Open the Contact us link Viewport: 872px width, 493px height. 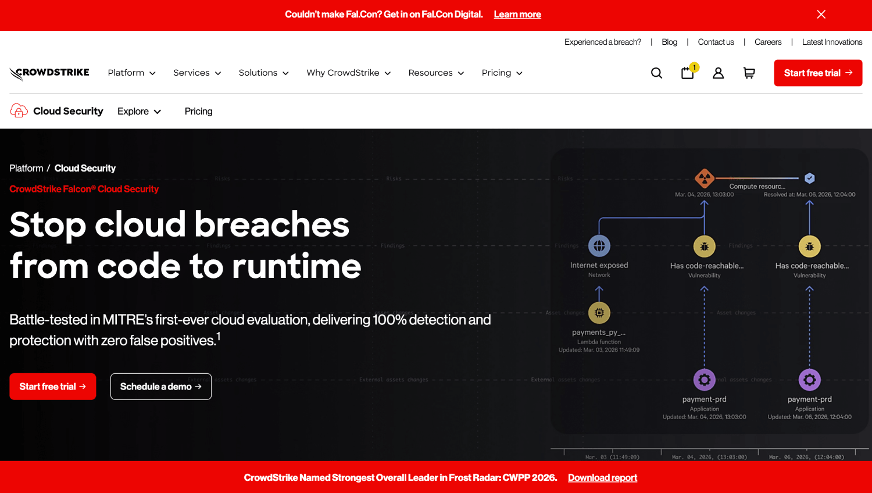coord(716,42)
